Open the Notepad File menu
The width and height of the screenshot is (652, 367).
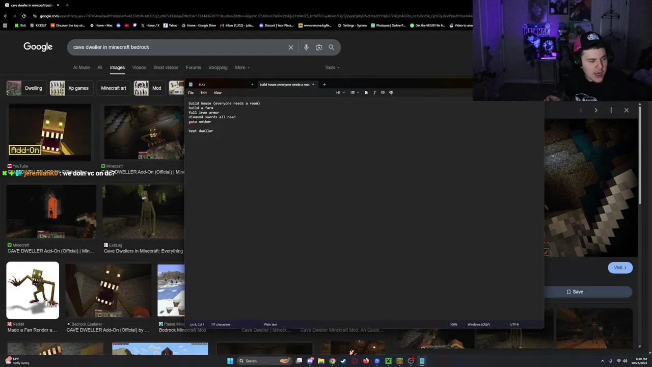click(x=191, y=93)
